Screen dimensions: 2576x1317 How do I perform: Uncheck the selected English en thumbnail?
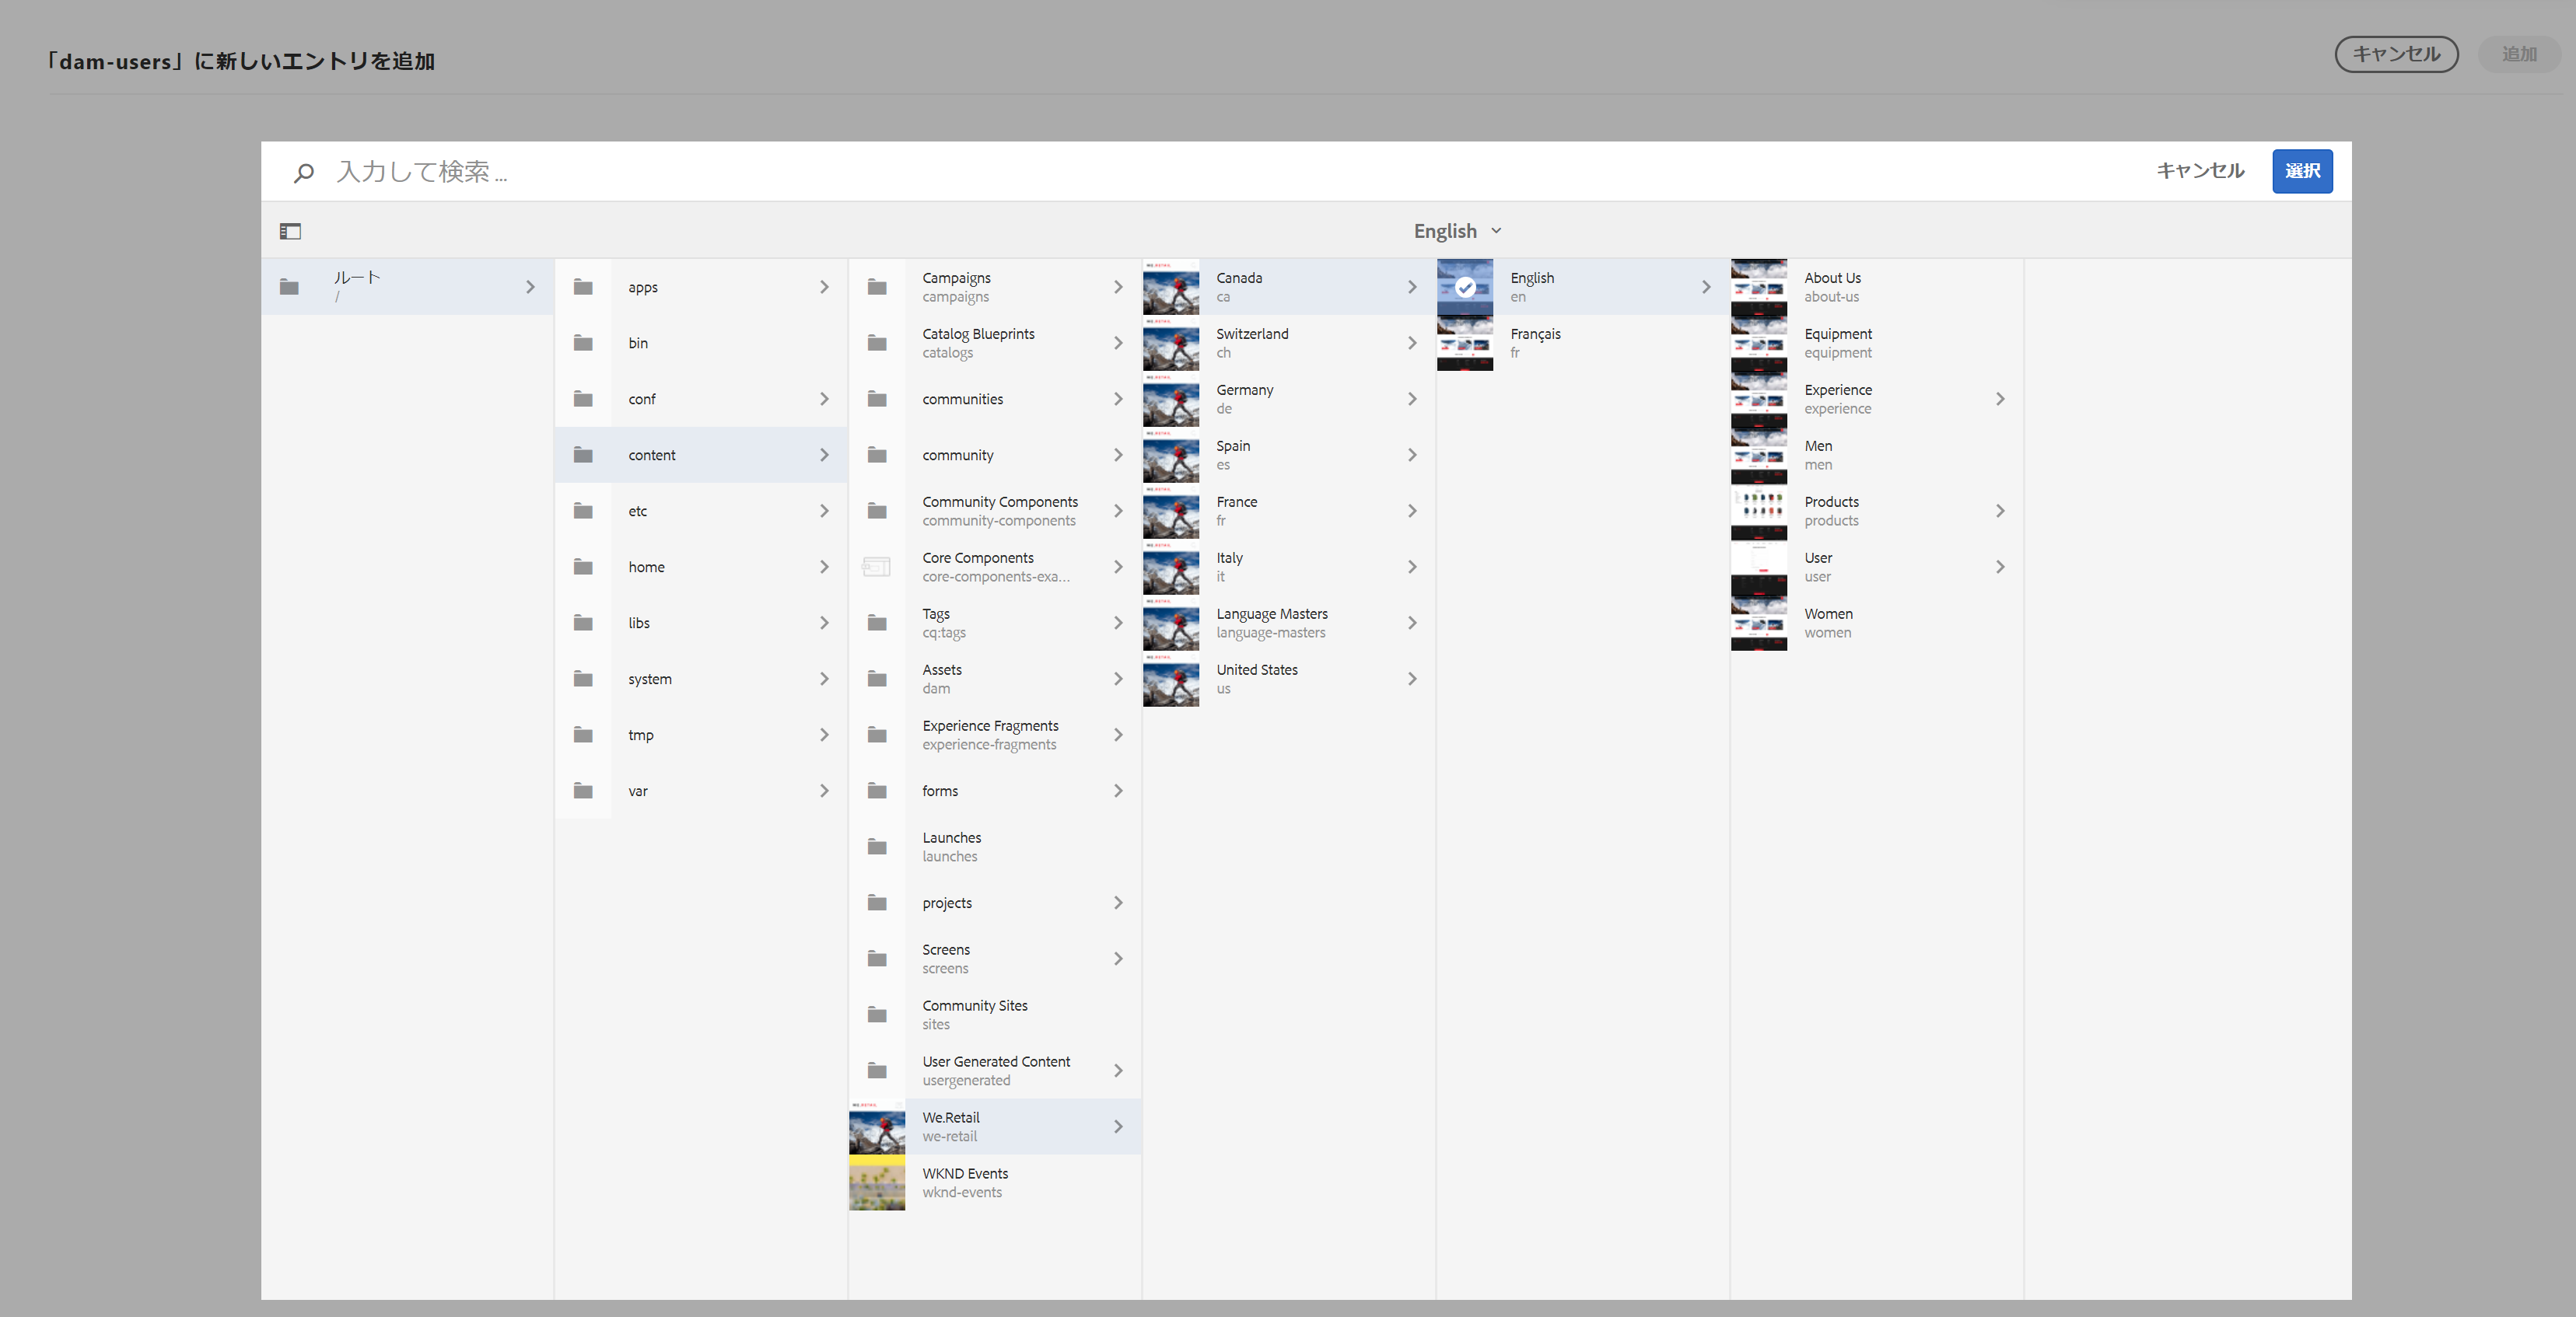[x=1465, y=287]
